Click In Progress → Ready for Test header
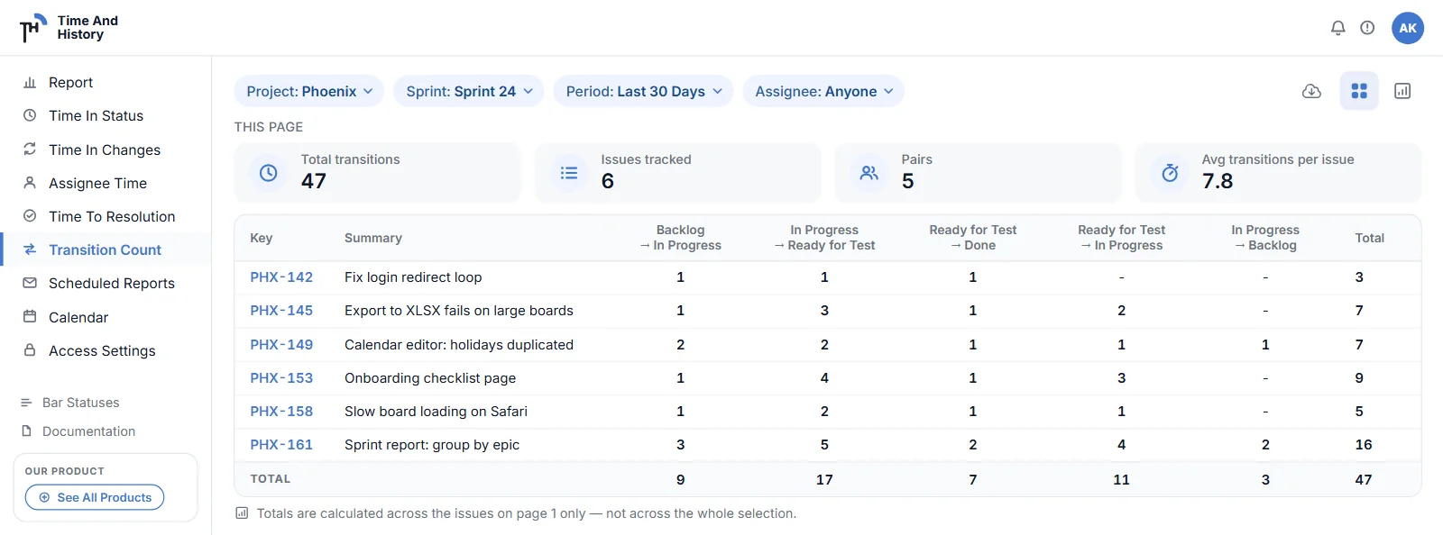The width and height of the screenshot is (1443, 535). click(x=824, y=238)
